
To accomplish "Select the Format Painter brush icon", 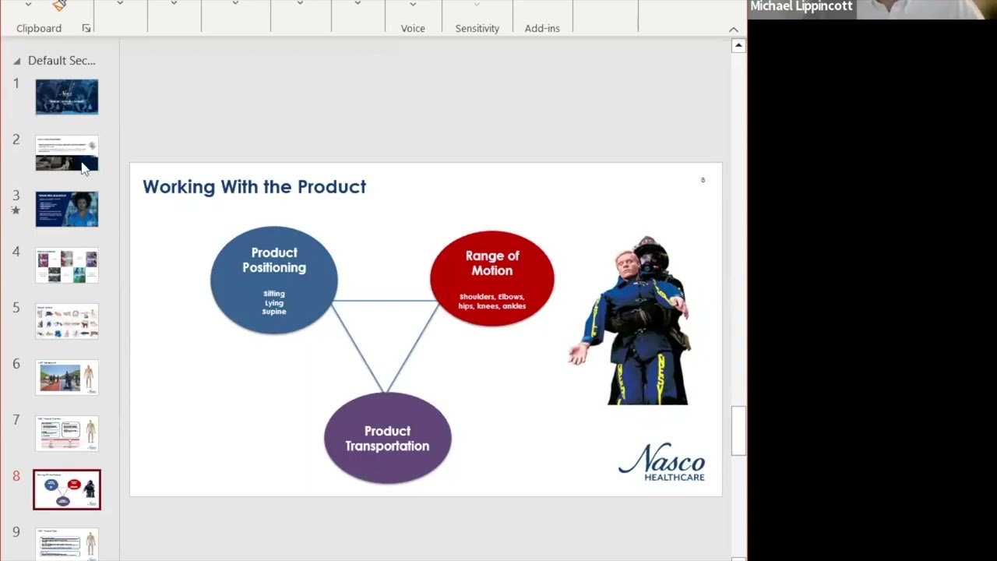I will pos(60,5).
